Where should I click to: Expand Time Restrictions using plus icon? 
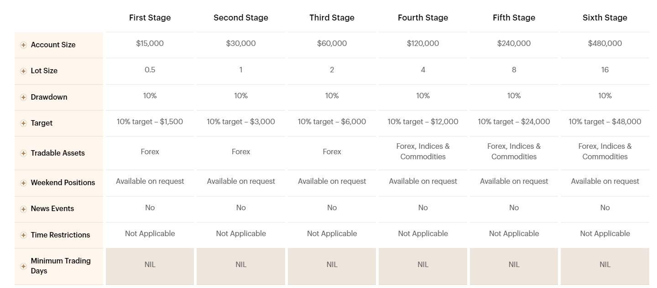point(23,235)
